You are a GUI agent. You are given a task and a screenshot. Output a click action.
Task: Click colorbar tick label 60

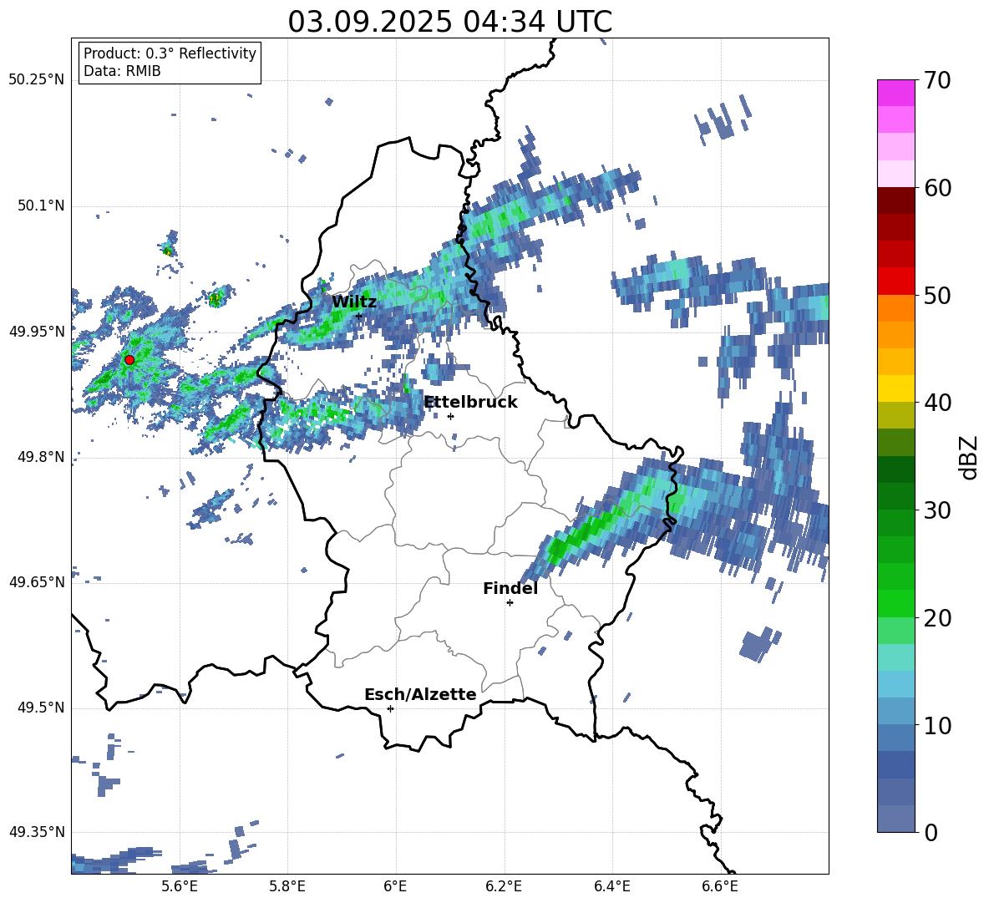[937, 188]
